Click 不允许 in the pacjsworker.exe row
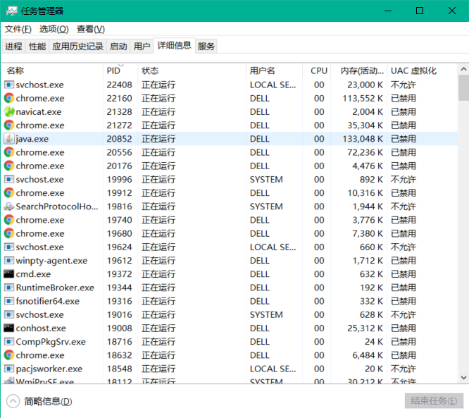The image size is (469, 418). pos(404,369)
